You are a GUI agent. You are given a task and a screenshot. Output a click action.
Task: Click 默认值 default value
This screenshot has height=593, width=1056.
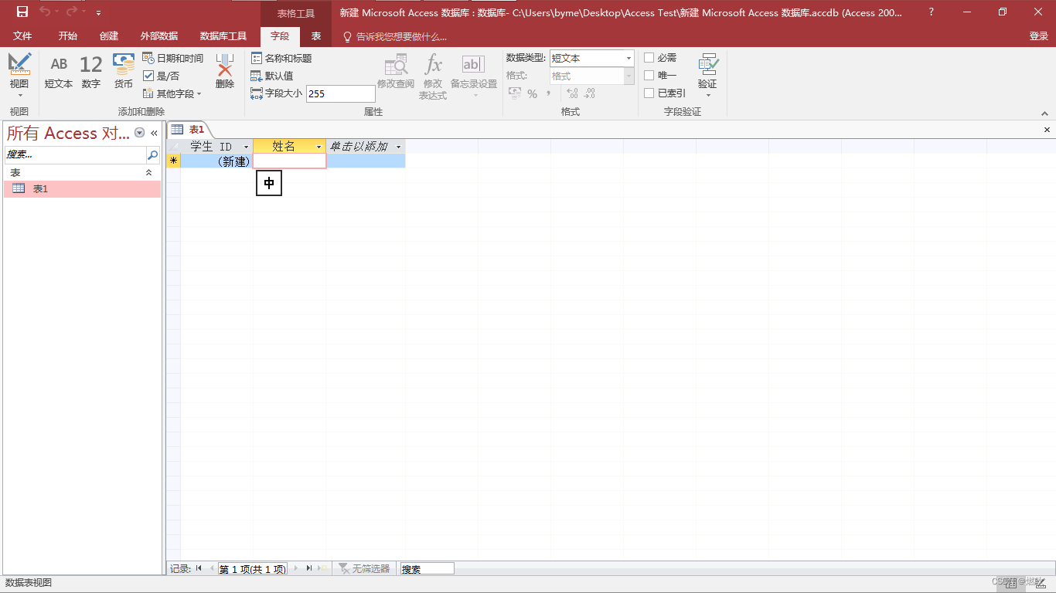(x=272, y=76)
